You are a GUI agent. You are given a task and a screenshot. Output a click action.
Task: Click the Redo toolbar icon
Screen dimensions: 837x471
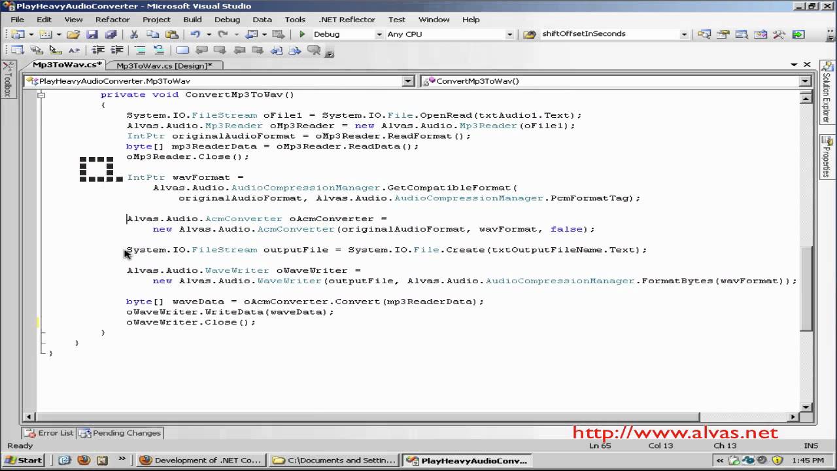pos(222,34)
